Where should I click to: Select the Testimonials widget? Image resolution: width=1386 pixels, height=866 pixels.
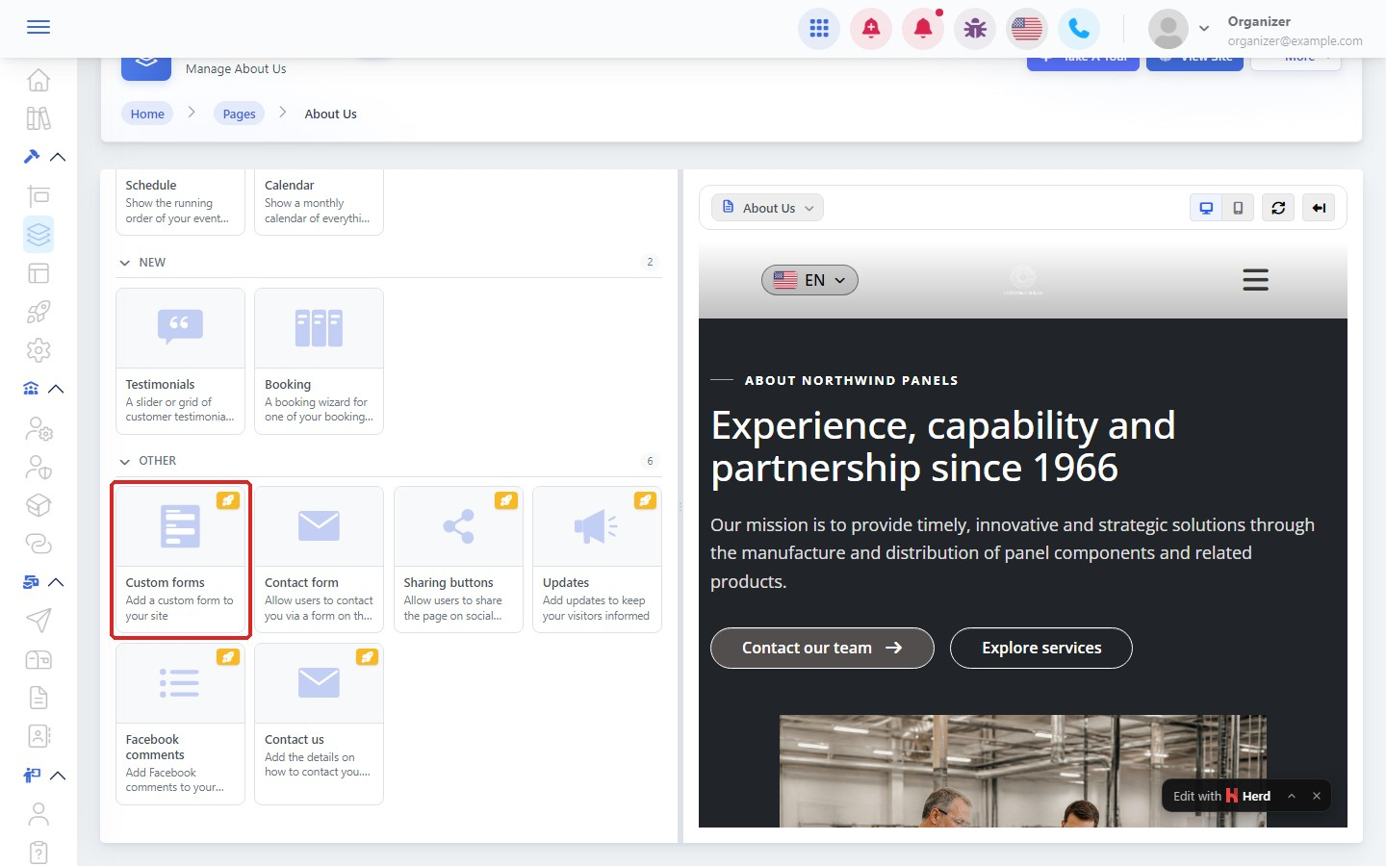pos(180,361)
